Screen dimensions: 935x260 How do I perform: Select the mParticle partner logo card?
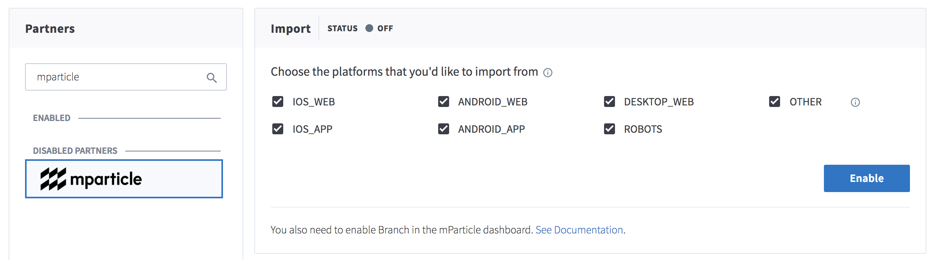click(124, 179)
